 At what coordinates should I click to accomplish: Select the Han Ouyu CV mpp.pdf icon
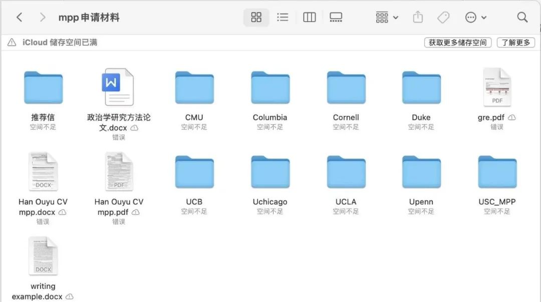(x=119, y=172)
